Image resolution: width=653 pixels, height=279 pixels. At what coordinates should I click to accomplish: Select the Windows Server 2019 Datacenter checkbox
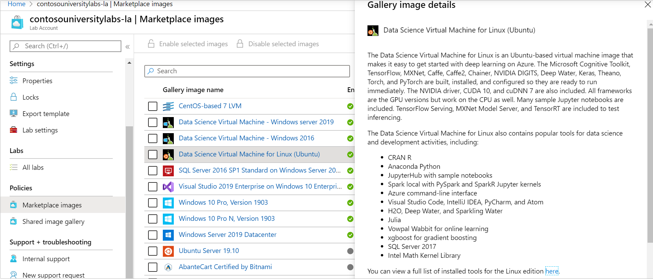[153, 235]
